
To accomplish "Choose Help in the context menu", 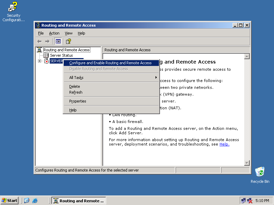I will pyautogui.click(x=111, y=110).
